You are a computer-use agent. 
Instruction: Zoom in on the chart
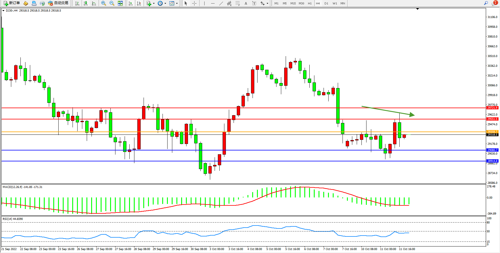pyautogui.click(x=104, y=3)
